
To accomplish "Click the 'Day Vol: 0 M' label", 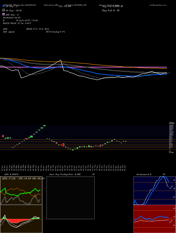I will [x=111, y=11].
